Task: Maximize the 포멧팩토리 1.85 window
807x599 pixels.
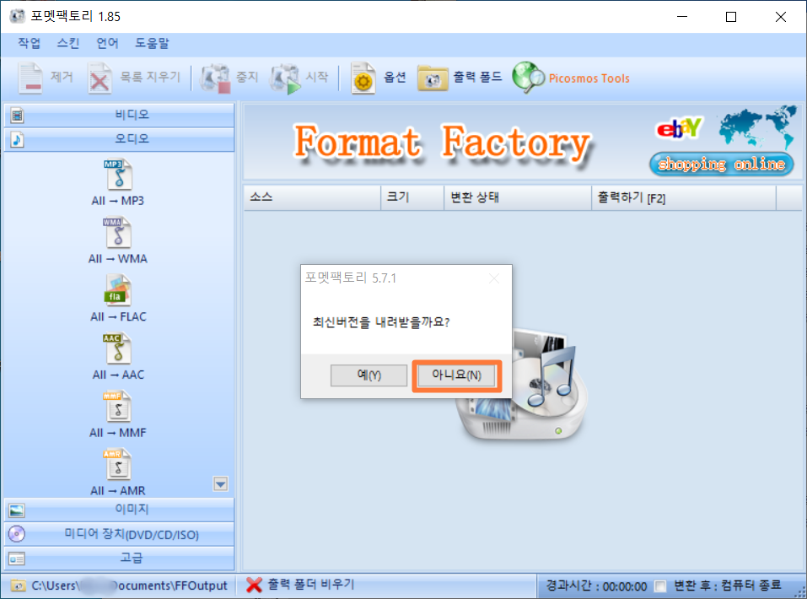Action: pos(731,17)
